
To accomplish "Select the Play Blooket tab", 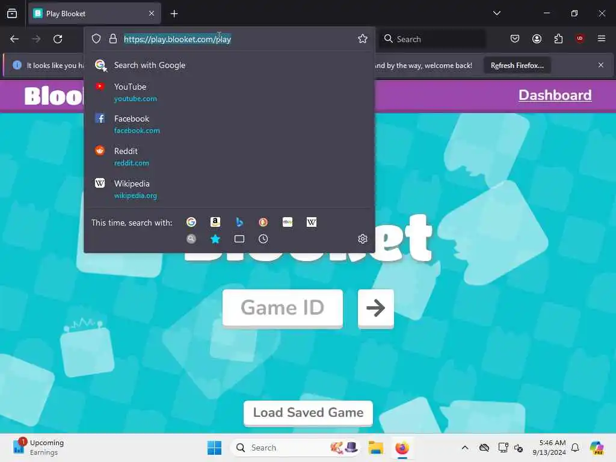I will [x=94, y=14].
